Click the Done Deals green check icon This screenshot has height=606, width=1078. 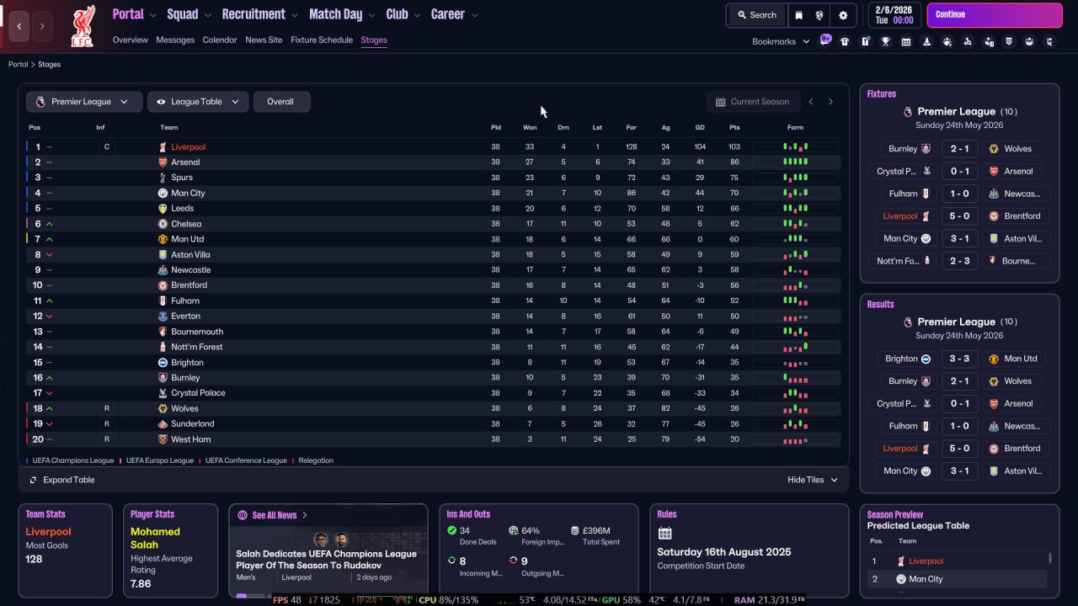tap(452, 531)
